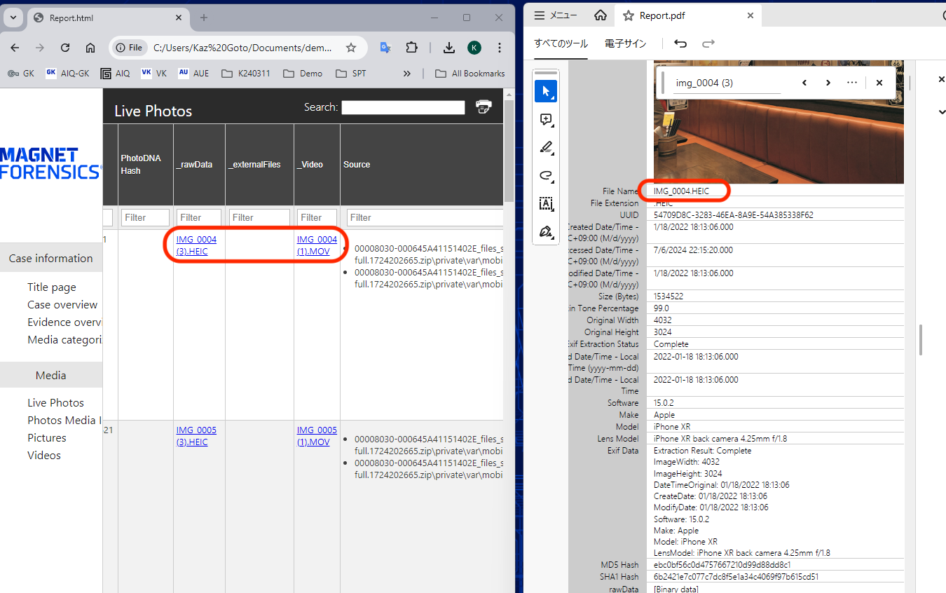Click the Search input field above the table
946x593 pixels.
403,107
